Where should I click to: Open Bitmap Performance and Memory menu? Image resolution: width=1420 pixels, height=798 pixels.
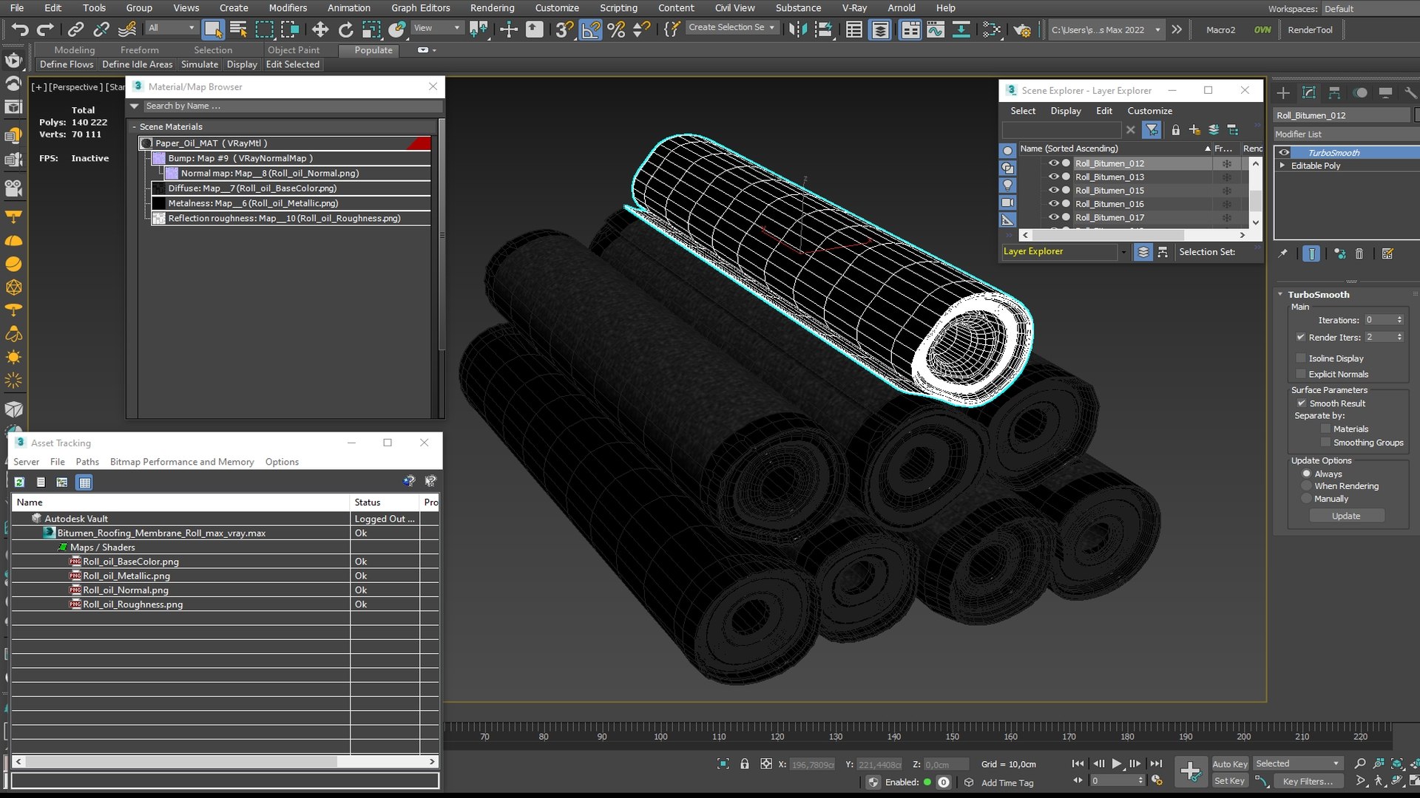tap(182, 462)
